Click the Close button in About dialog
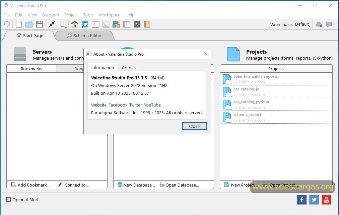 click(194, 126)
